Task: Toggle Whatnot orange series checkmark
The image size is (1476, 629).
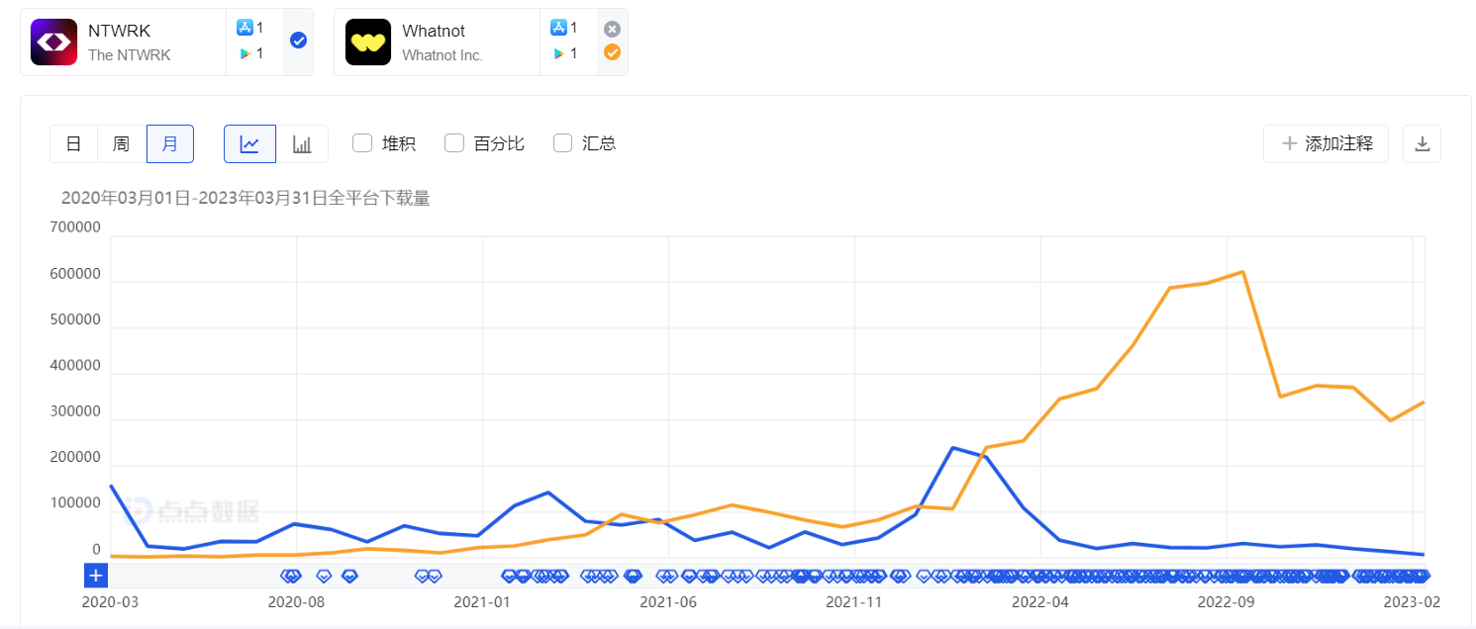Action: point(612,52)
